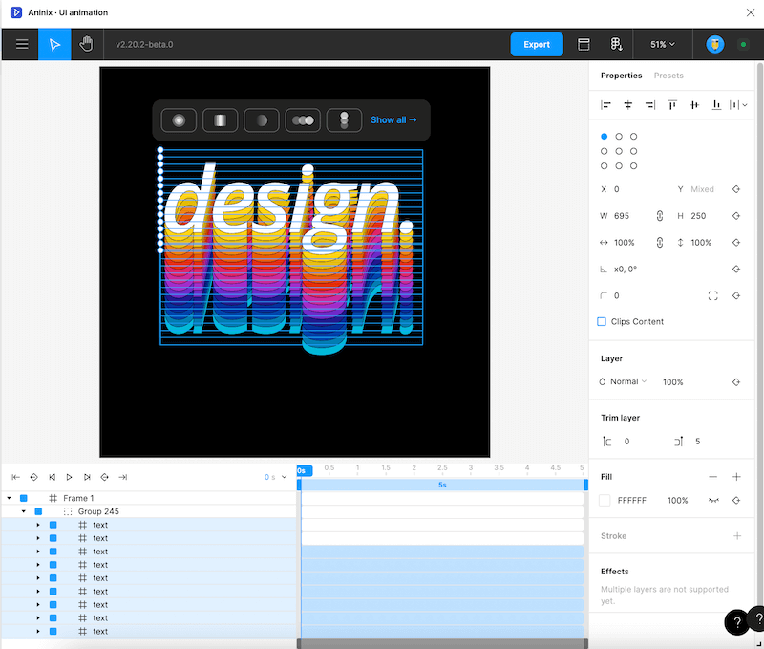Viewport: 764px width, 649px height.
Task: Select the center anchor point
Action: [x=619, y=151]
